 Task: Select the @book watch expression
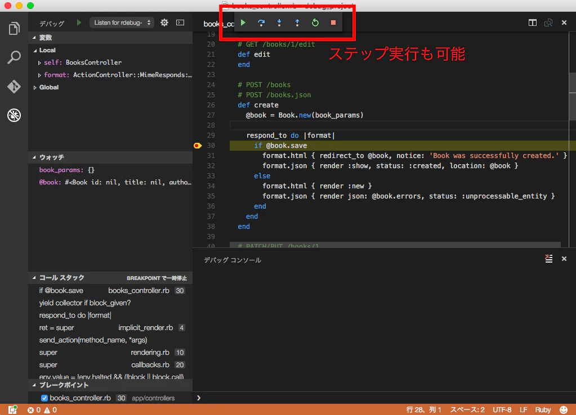pyautogui.click(x=110, y=182)
